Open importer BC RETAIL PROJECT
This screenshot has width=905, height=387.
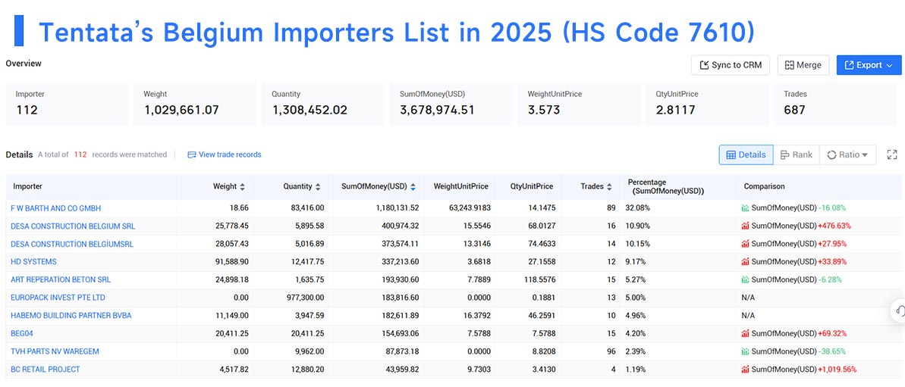tap(45, 369)
